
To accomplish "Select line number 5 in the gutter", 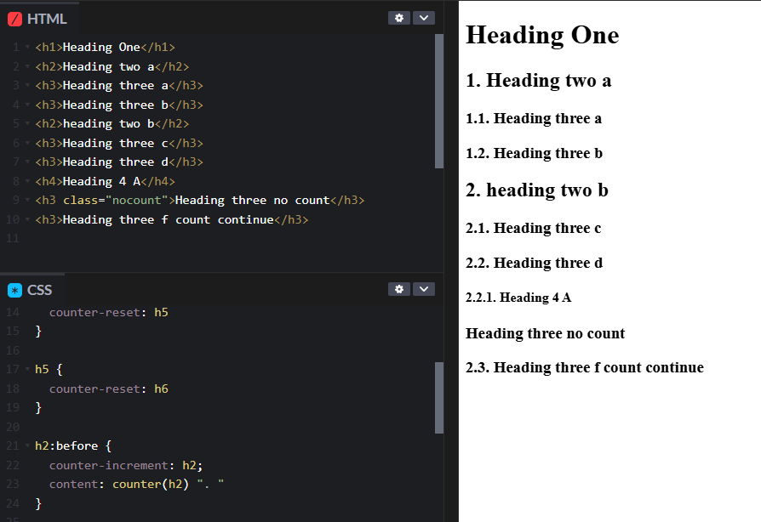I will (14, 123).
